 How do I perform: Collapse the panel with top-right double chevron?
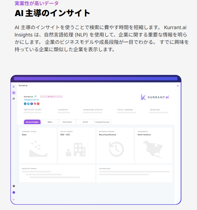tap(178, 86)
